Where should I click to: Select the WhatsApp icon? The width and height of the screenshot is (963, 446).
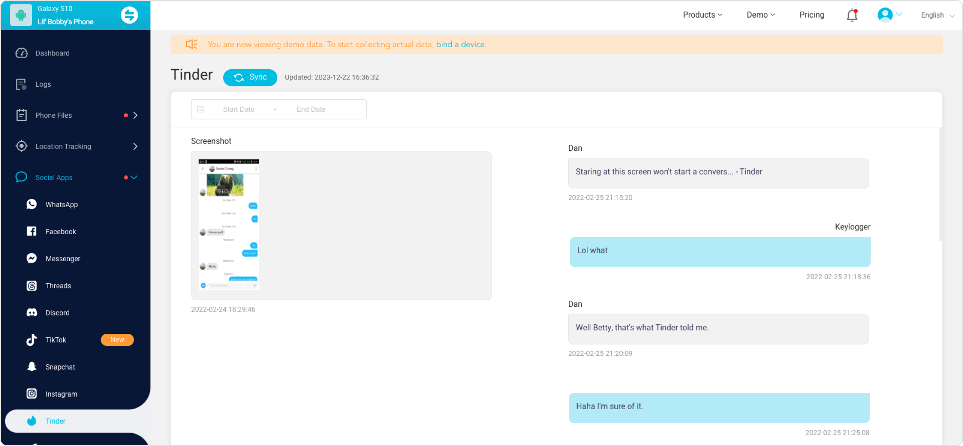click(32, 204)
